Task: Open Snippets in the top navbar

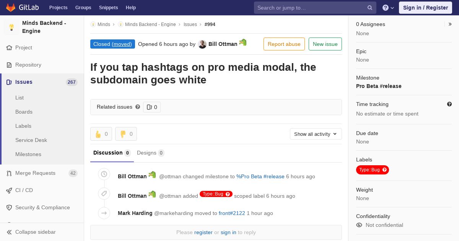Action: click(109, 8)
